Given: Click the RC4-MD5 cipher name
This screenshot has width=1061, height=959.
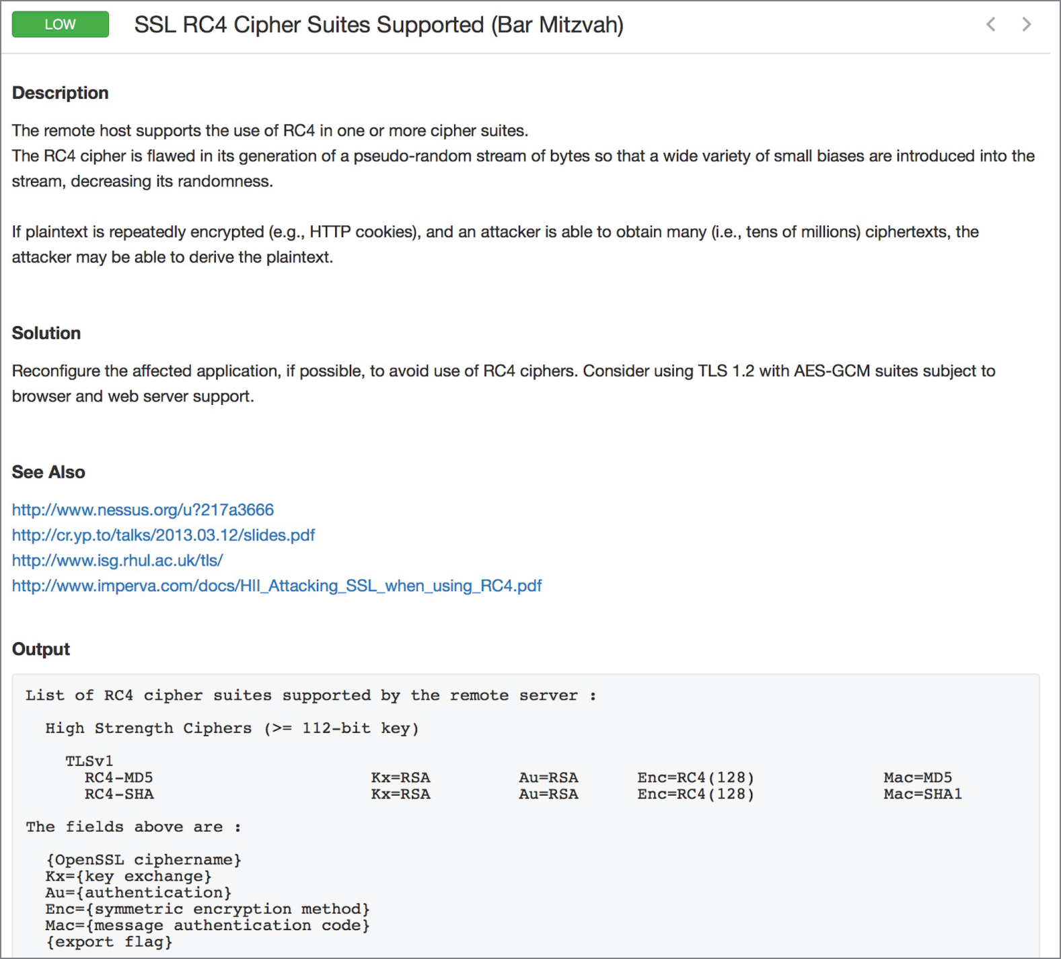Looking at the screenshot, I should pos(119,777).
